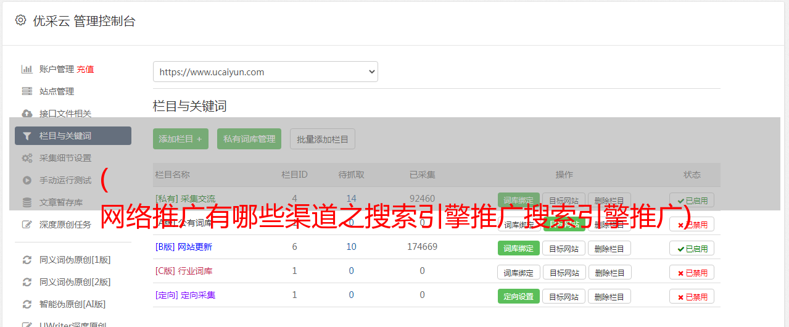Click the refresh icon for 同义词伪原创[1版]
The height and width of the screenshot is (327, 789).
tap(27, 260)
